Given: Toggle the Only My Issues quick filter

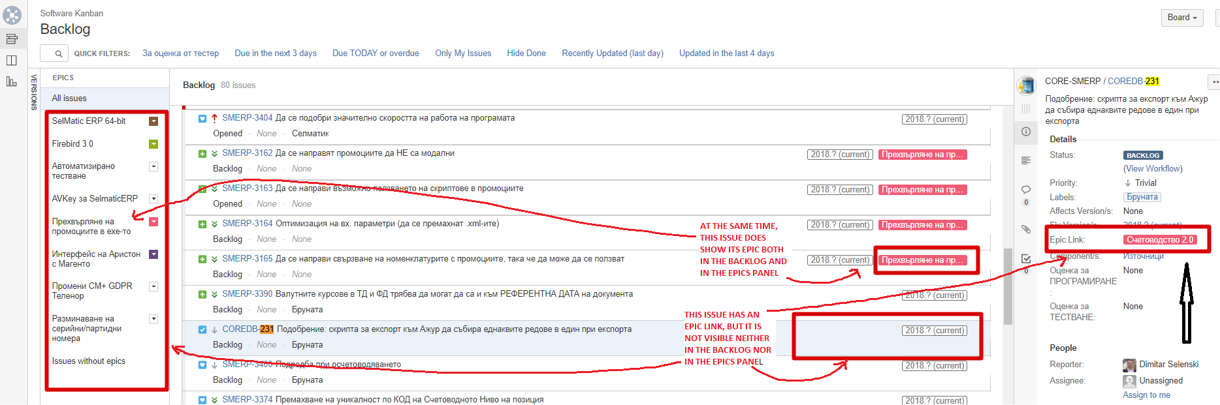Looking at the screenshot, I should pyautogui.click(x=463, y=53).
